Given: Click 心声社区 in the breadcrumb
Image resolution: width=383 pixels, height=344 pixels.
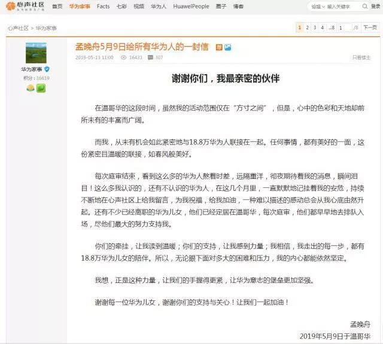Looking at the screenshot, I should (18, 28).
